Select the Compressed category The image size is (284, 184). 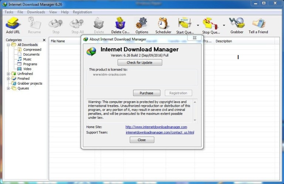pos(32,50)
